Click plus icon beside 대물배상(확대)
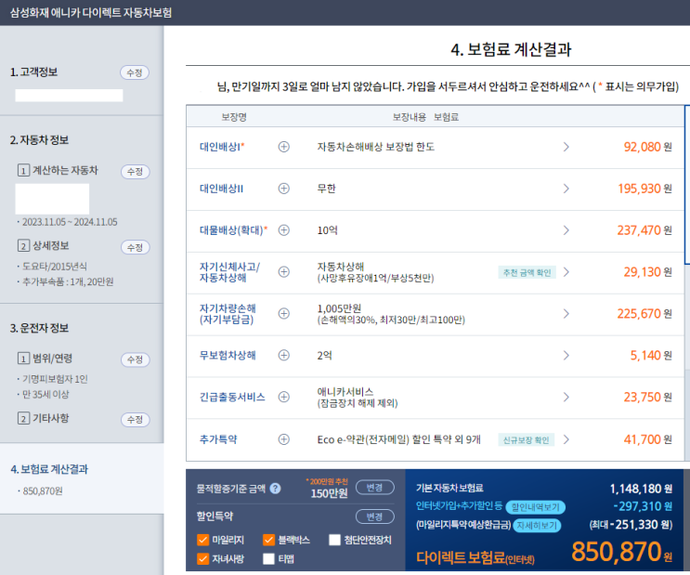Image resolution: width=690 pixels, height=575 pixels. click(x=284, y=230)
